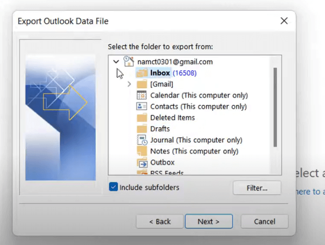This screenshot has height=245, width=325.
Task: Collapse the namct0301@gmail.com account tree
Action: pyautogui.click(x=116, y=62)
